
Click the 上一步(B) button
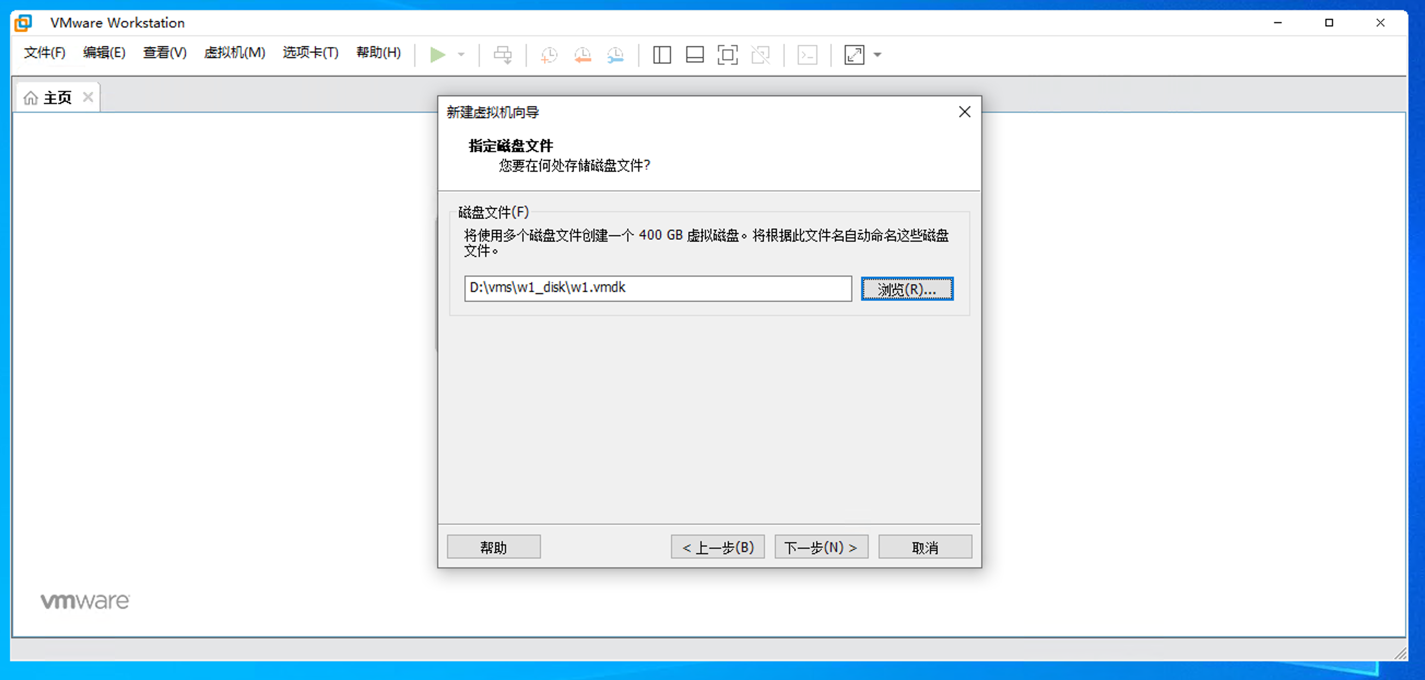pos(717,547)
